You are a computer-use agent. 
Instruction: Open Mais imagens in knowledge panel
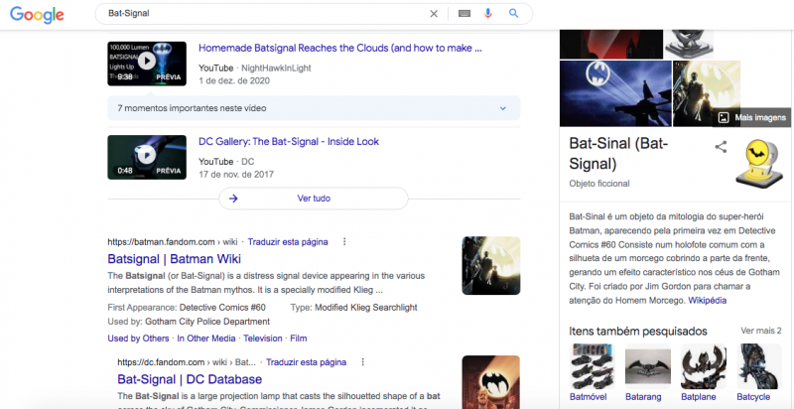pos(752,117)
